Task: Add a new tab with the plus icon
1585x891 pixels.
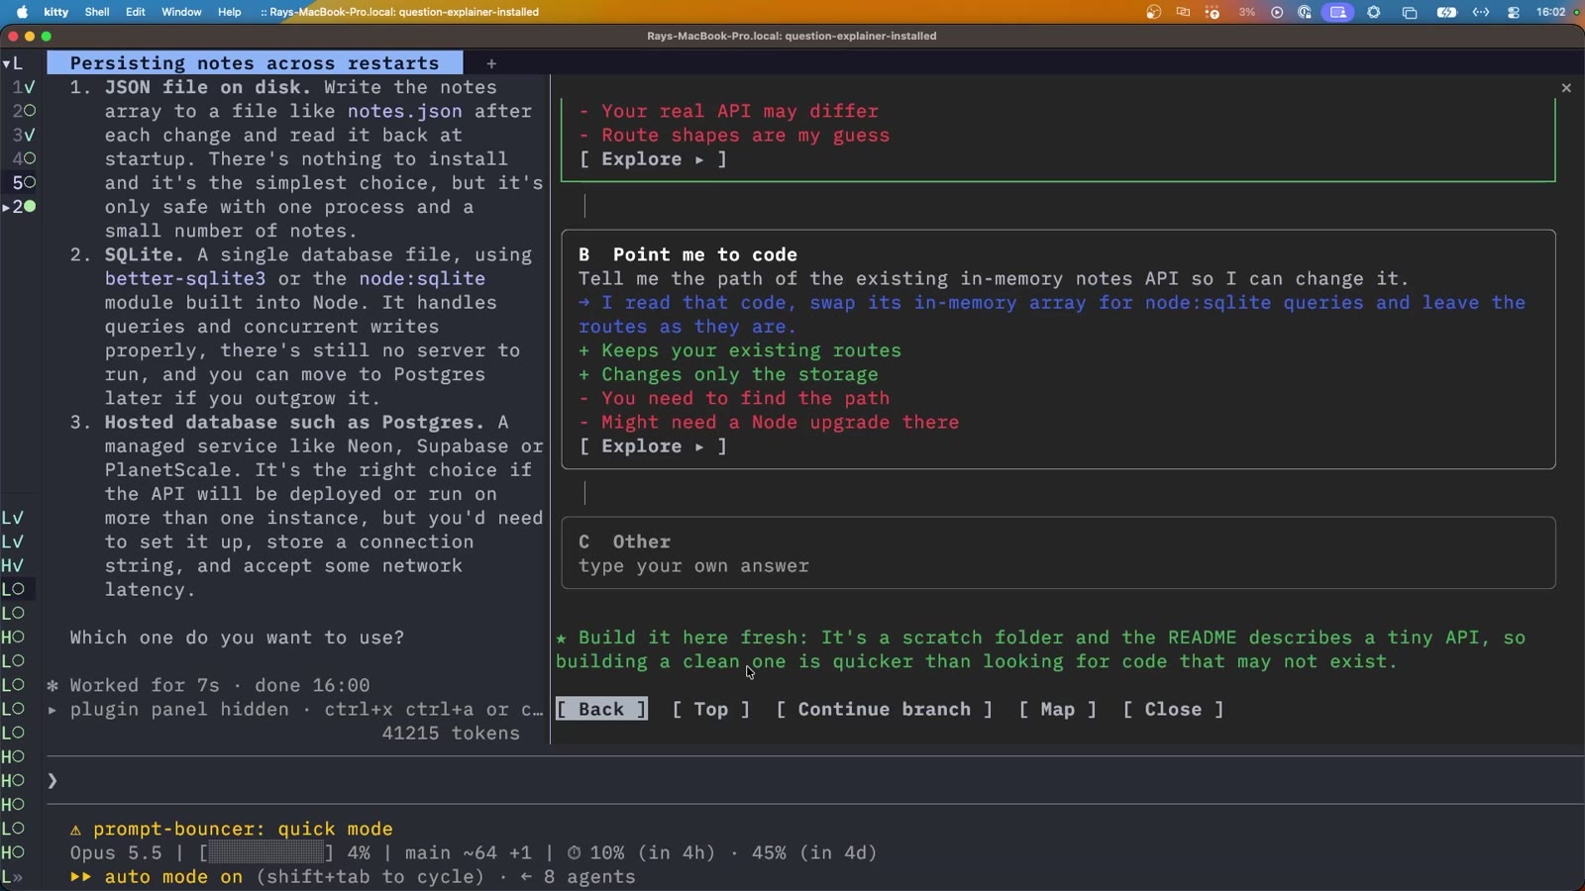Action: 491,63
